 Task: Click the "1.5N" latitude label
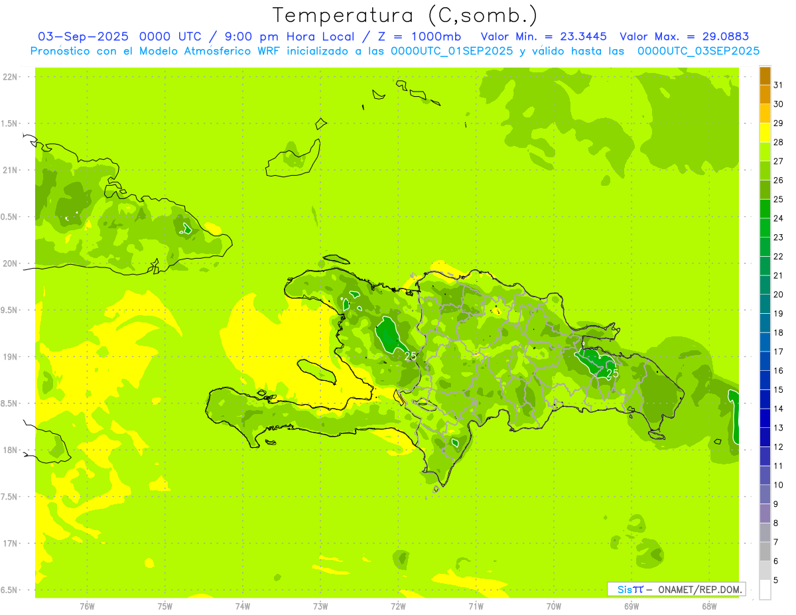pyautogui.click(x=9, y=123)
